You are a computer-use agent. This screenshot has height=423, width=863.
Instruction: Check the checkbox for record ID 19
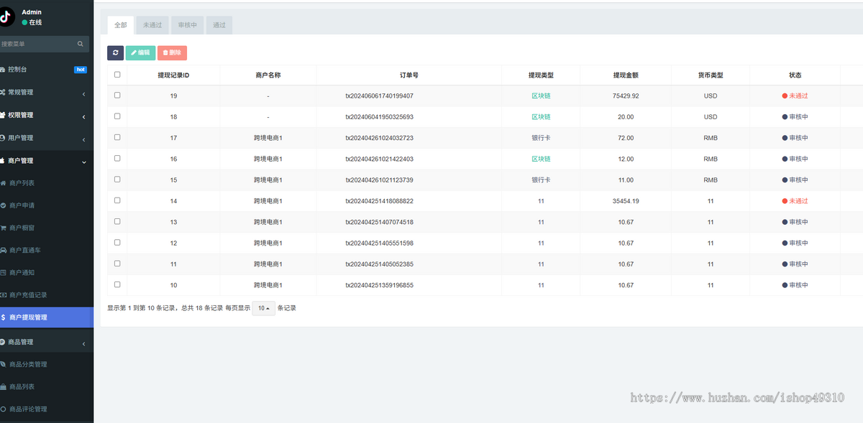(x=117, y=95)
